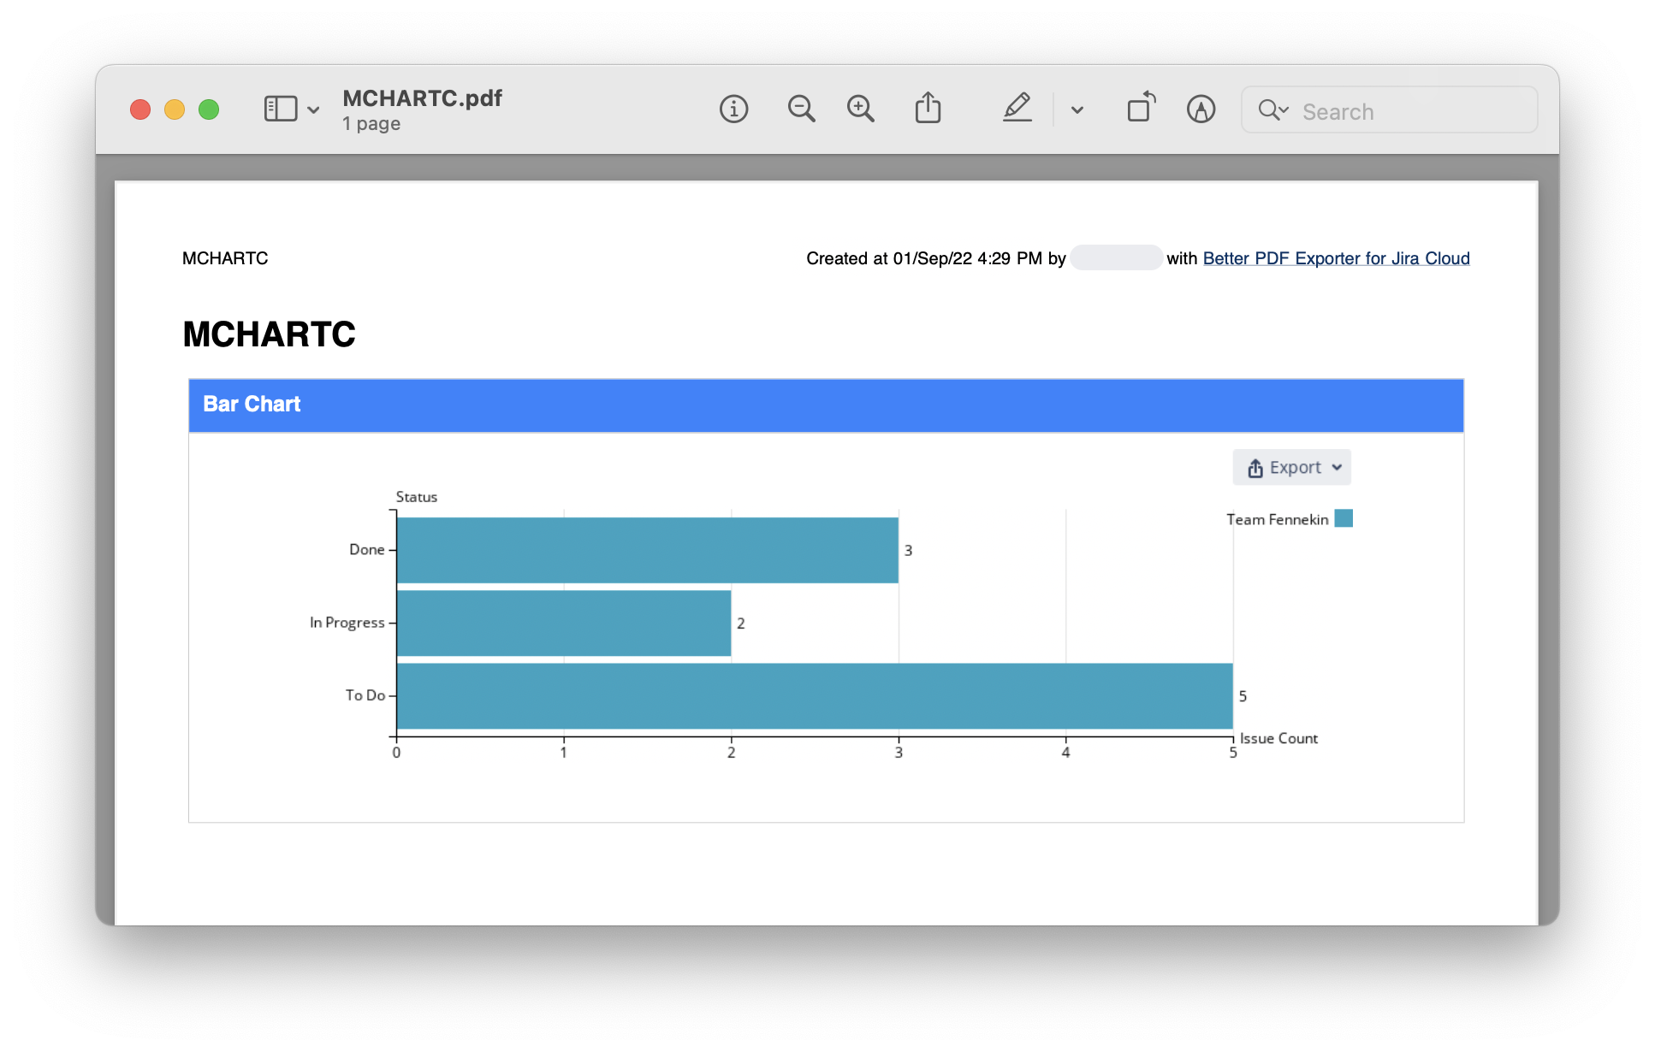
Task: Select the In Progress bar
Action: (563, 623)
